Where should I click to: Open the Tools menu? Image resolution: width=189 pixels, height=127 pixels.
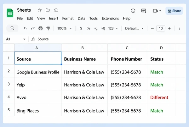(94, 19)
